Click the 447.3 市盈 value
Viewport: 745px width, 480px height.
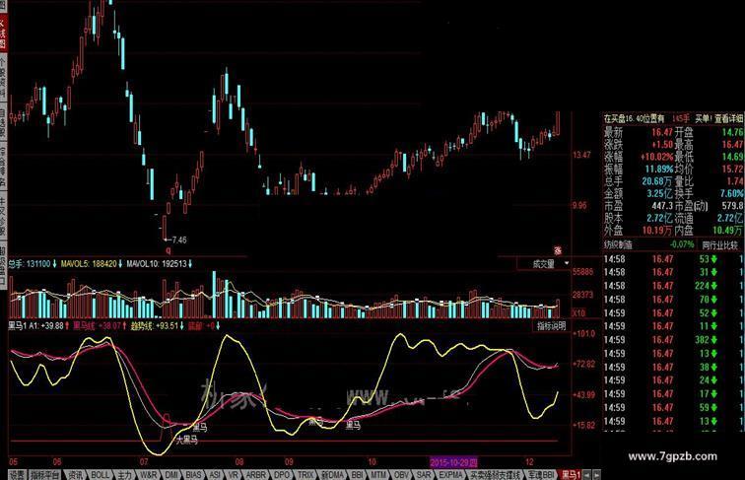click(x=662, y=206)
